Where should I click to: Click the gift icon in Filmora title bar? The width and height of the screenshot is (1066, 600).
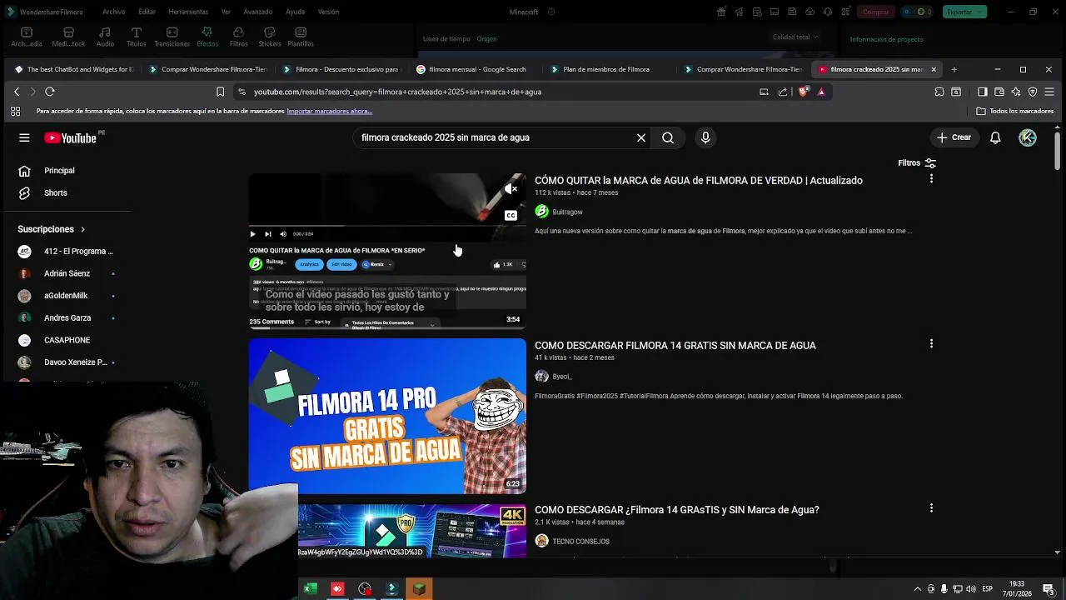pyautogui.click(x=721, y=12)
